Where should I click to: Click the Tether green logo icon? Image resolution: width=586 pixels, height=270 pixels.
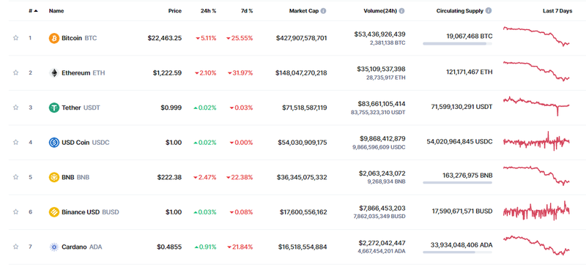tap(54, 108)
